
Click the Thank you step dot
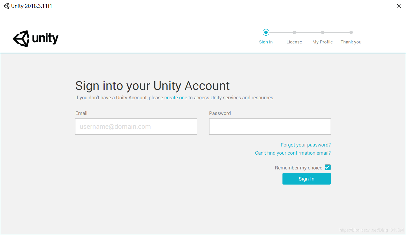(x=351, y=32)
